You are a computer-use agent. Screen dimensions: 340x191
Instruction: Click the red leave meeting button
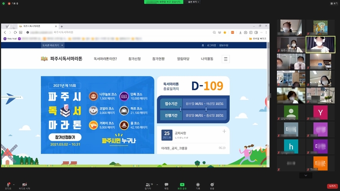coord(332,186)
